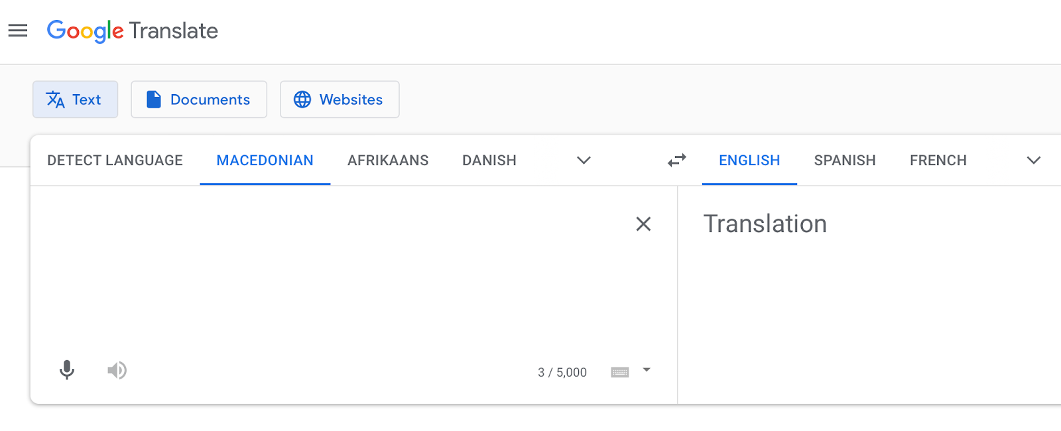Start voice input with microphone
This screenshot has height=431, width=1061.
click(x=67, y=370)
